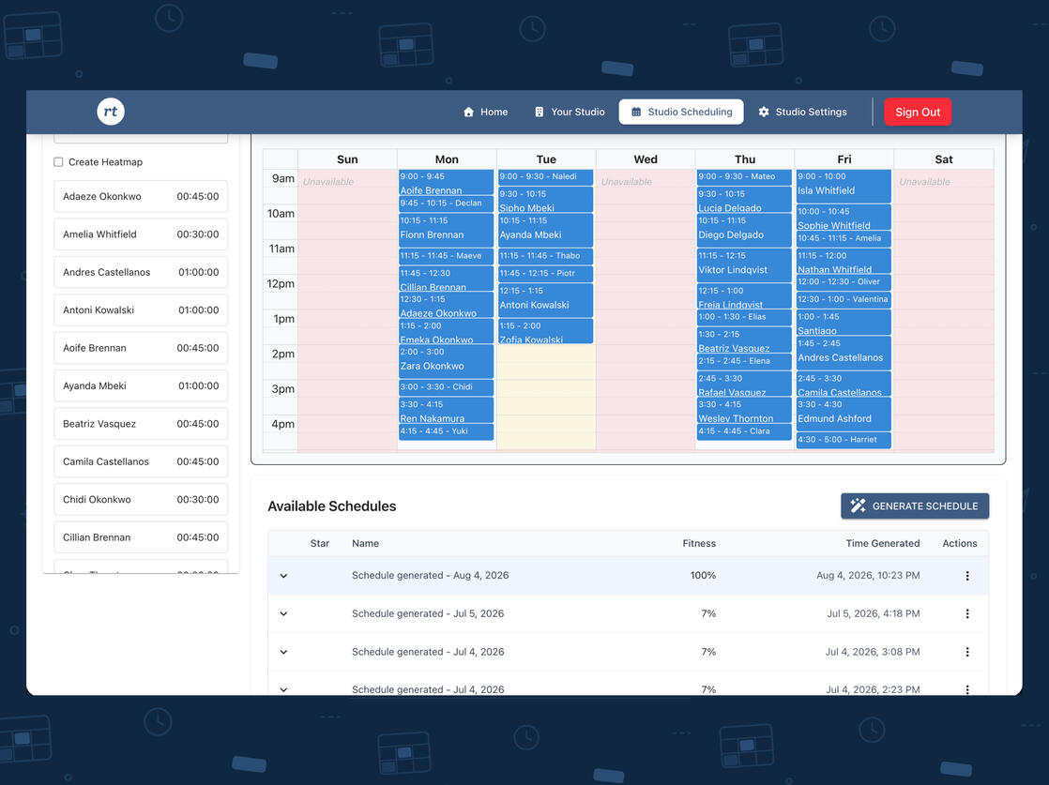This screenshot has height=785, width=1049.
Task: Open actions menu for Jul 5 schedule
Action: pos(966,613)
